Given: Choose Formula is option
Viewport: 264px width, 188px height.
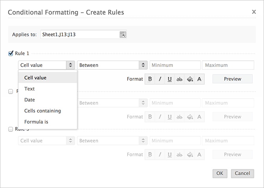Looking at the screenshot, I should point(36,122).
